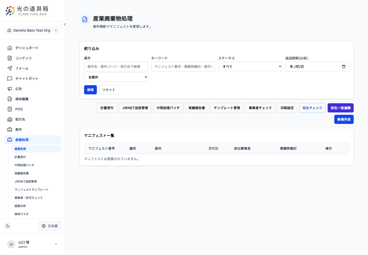
Task: Click the 案件 briefcase icon
Action: [10, 130]
